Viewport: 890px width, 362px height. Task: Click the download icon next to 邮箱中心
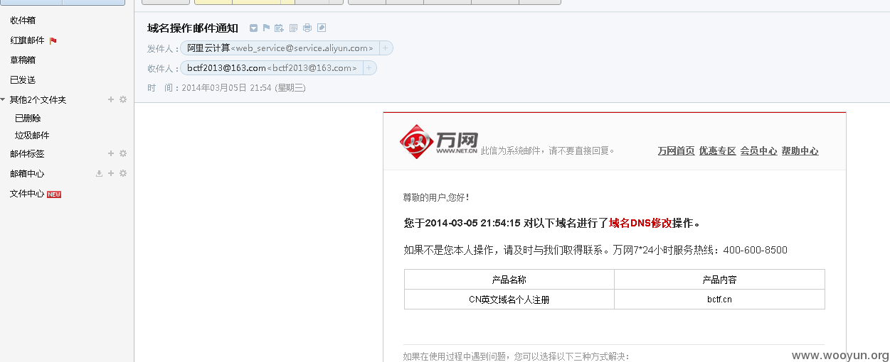[x=100, y=173]
